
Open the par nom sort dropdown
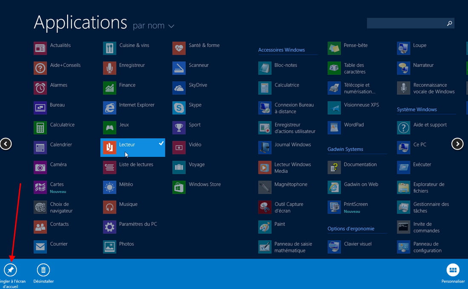[154, 26]
